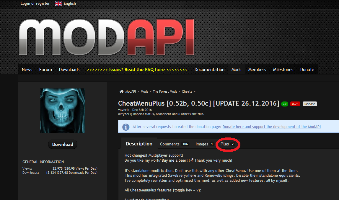Open the Issues FAQ link in navbar
This screenshot has width=339, height=200.
point(137,70)
